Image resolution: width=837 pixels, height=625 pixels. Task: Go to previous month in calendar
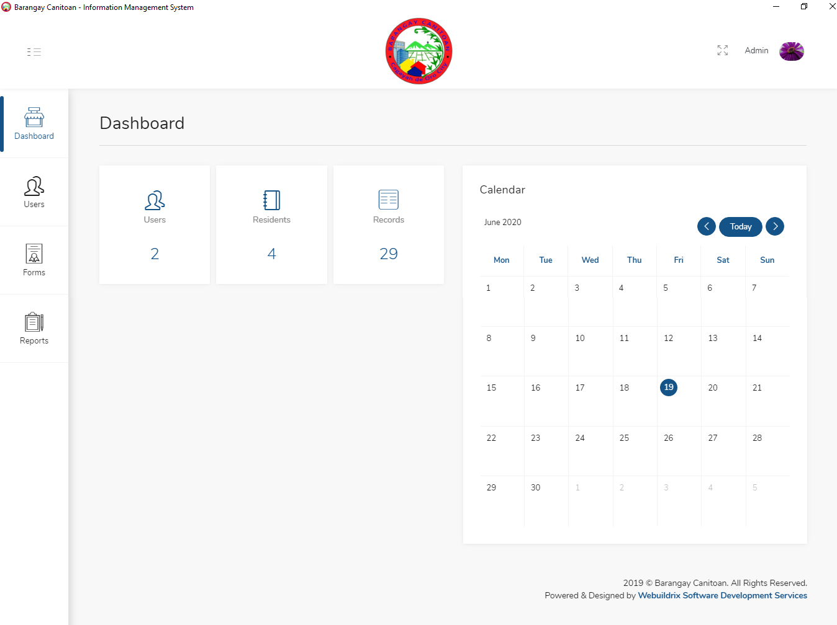tap(707, 226)
